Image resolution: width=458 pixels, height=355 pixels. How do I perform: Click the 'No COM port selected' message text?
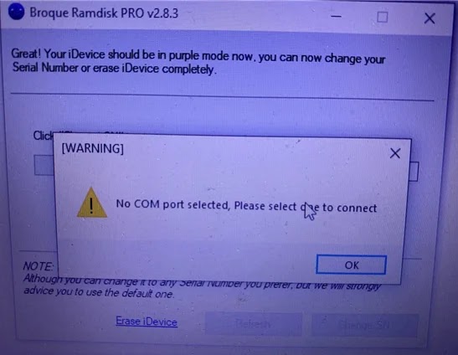[x=246, y=206]
